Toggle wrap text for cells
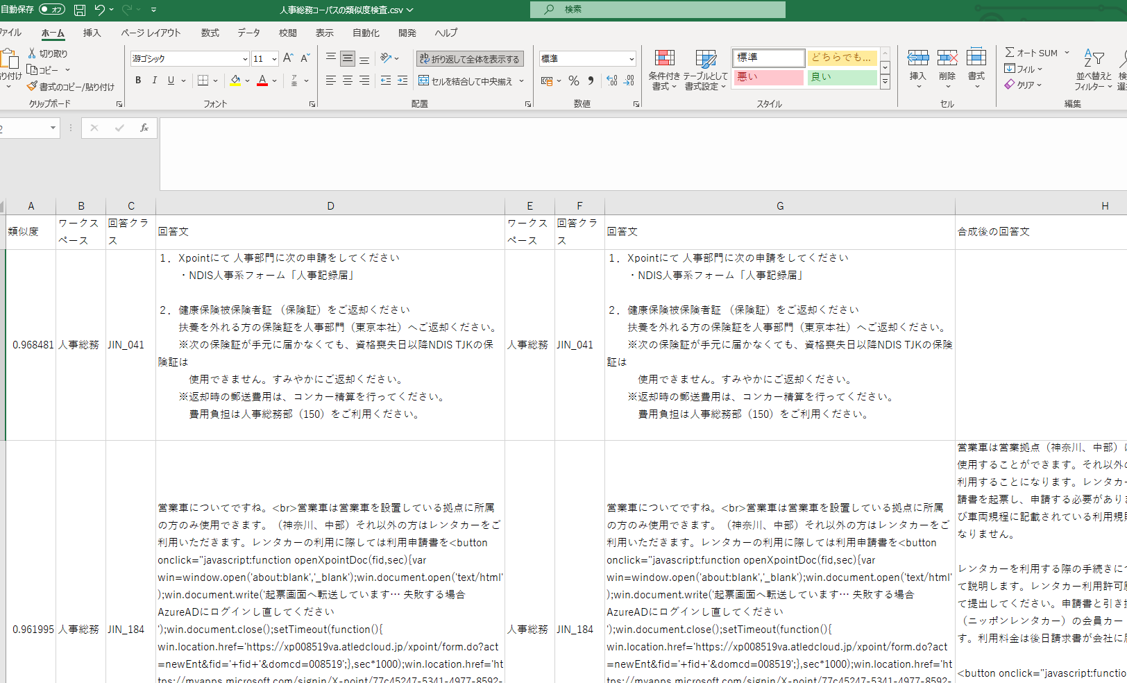 [x=470, y=59]
